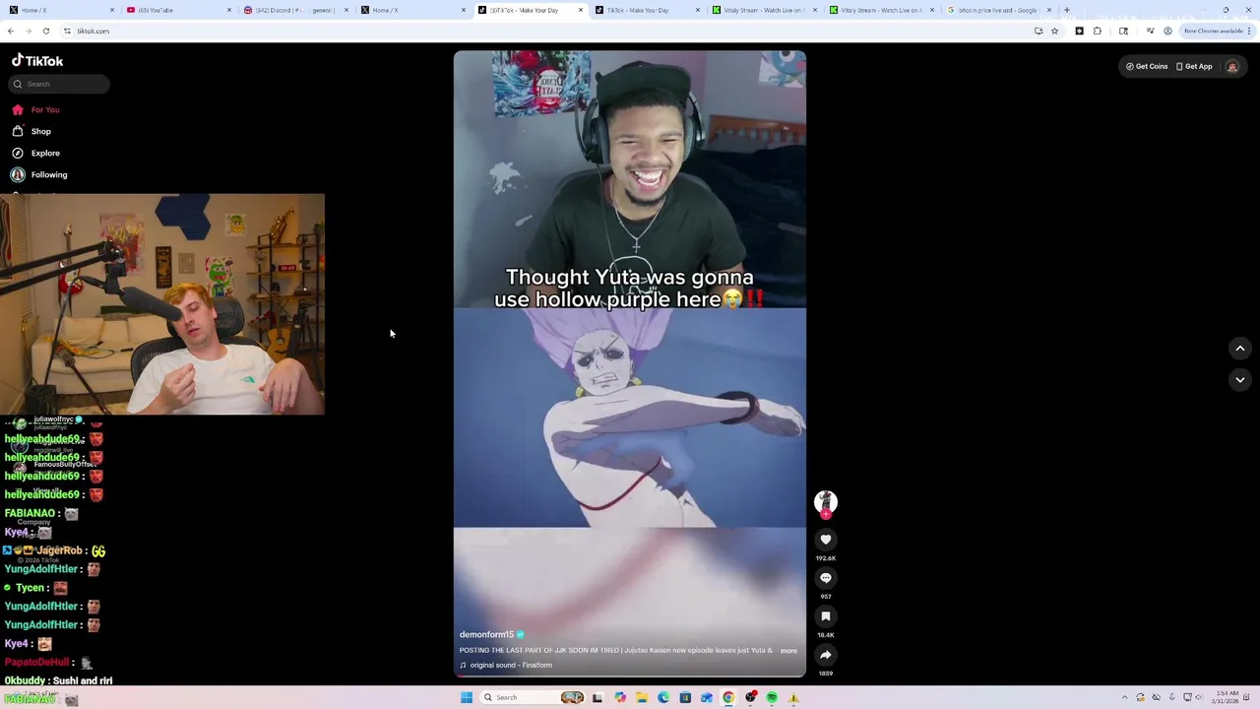Click the 'New Chrome available' button
This screenshot has width=1260, height=709.
tap(1217, 31)
